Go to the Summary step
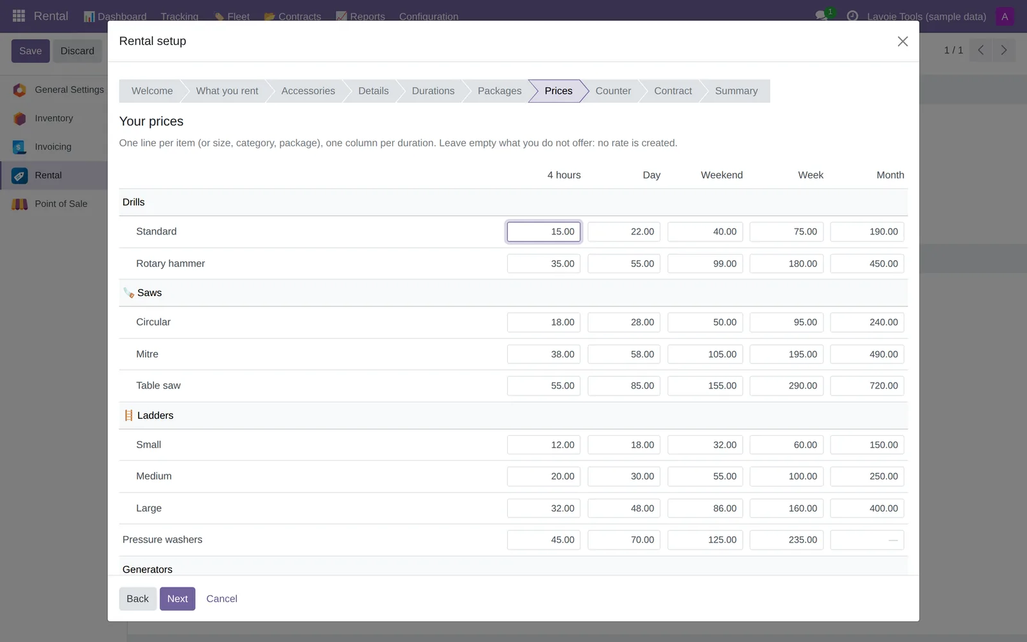This screenshot has width=1027, height=642. [x=736, y=91]
